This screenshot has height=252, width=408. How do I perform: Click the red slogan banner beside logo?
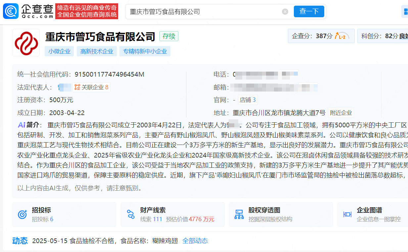[87, 11]
